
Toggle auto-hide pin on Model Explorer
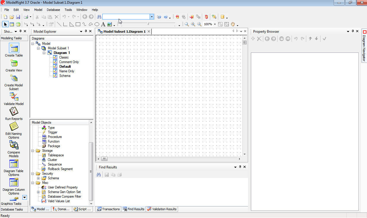(86, 31)
